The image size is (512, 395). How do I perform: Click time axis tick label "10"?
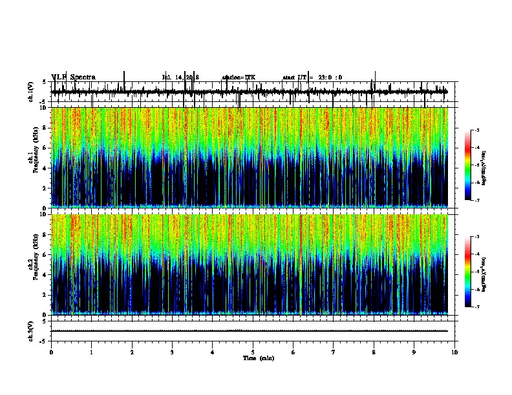[454, 352]
